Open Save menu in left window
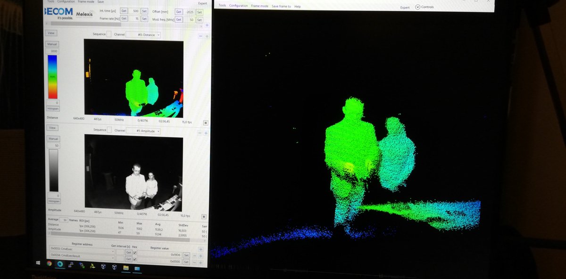Screen dimensions: 566x279 click(100, 1)
